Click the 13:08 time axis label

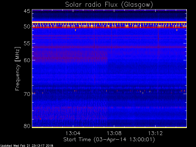[114, 133]
